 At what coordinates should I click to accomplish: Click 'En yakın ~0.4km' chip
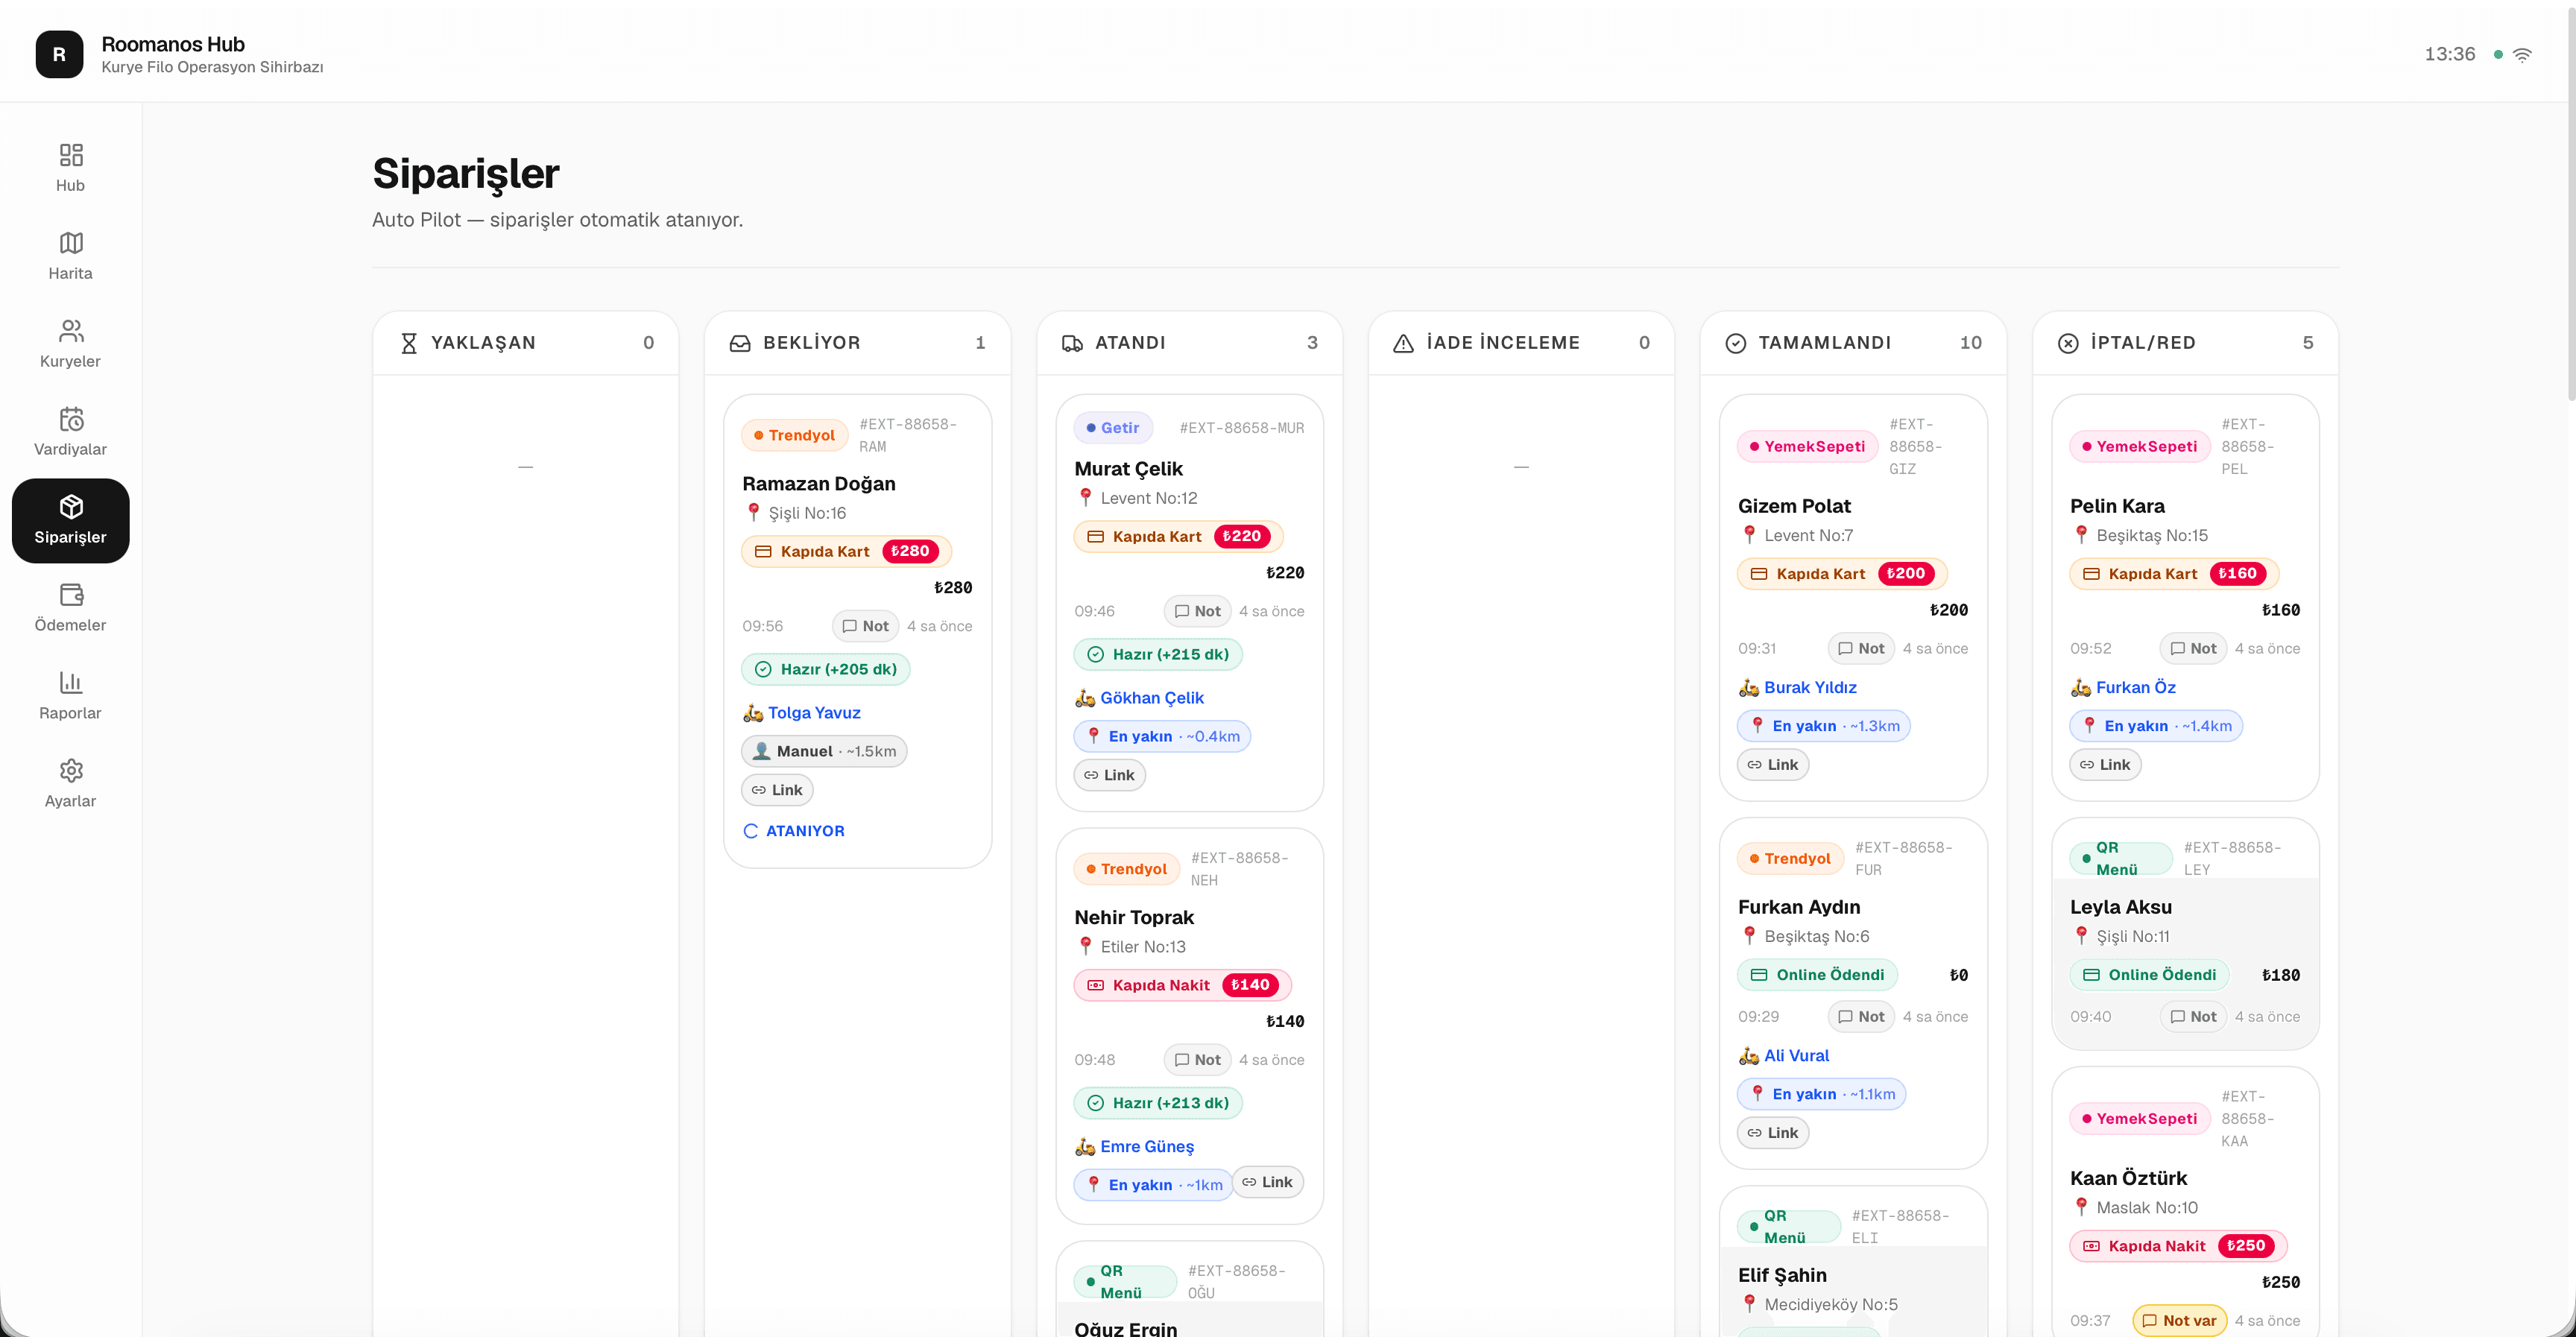tap(1162, 736)
